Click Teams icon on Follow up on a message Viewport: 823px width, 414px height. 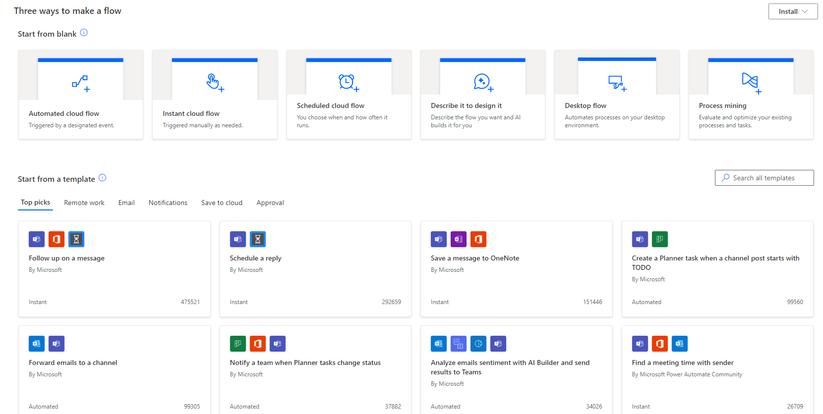tap(37, 239)
